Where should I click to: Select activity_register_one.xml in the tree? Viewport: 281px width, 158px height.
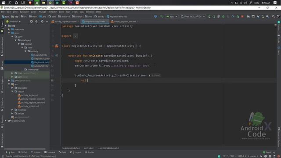[31, 99]
